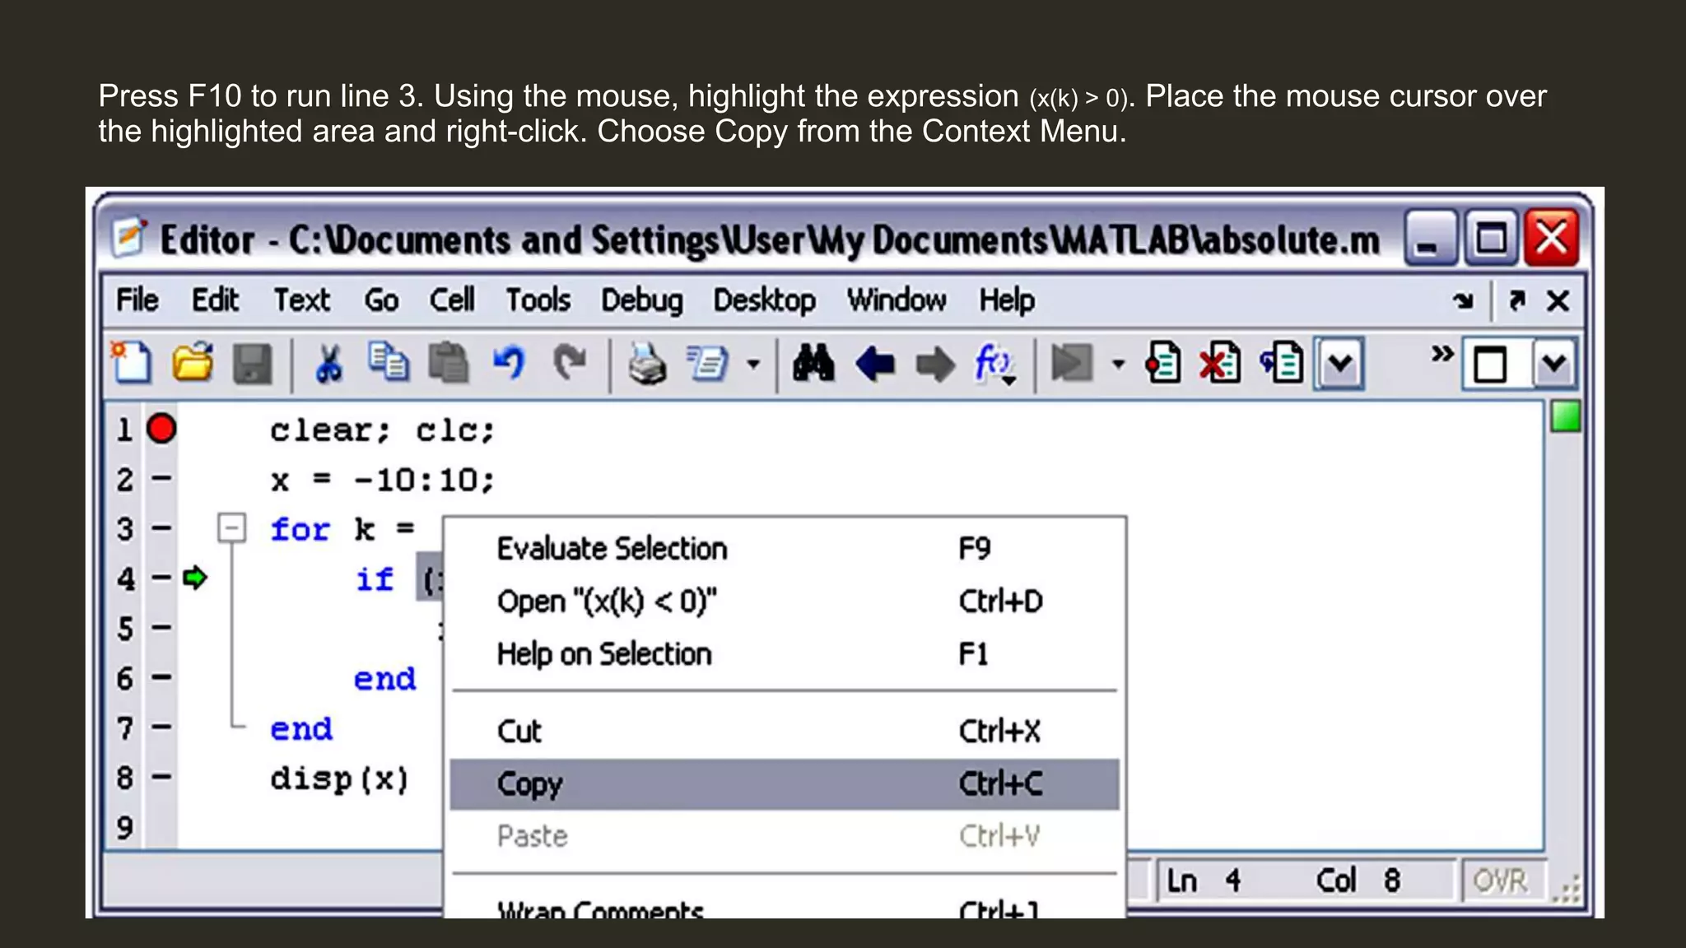Open the Help menu
Viewport: 1686px width, 948px height.
(x=1007, y=300)
